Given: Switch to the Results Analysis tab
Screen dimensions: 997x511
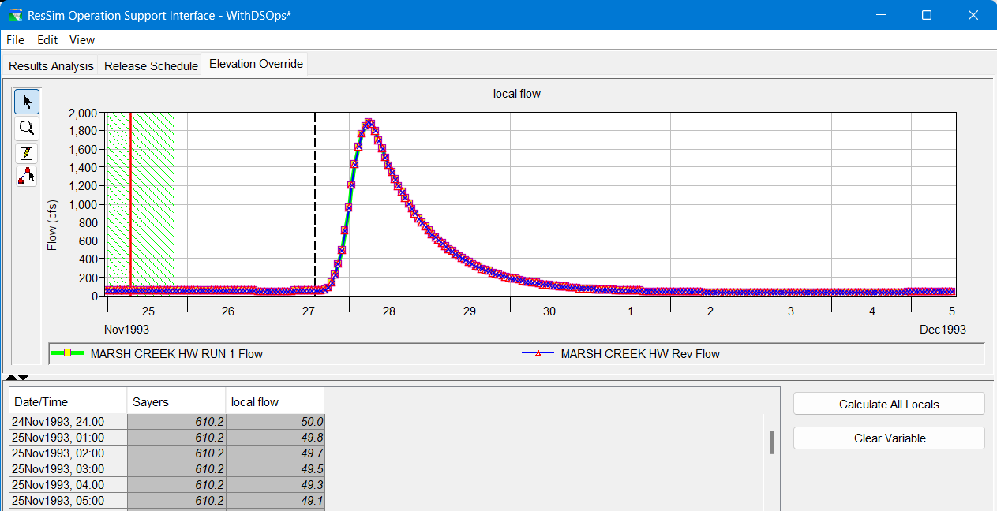Looking at the screenshot, I should tap(51, 66).
